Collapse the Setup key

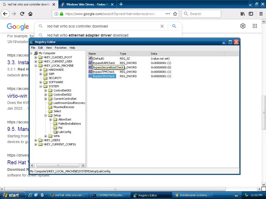45,115
